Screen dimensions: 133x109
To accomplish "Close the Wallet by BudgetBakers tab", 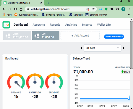I will [41, 3].
